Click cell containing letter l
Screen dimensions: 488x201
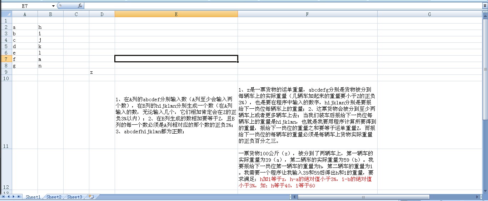click(x=50, y=53)
